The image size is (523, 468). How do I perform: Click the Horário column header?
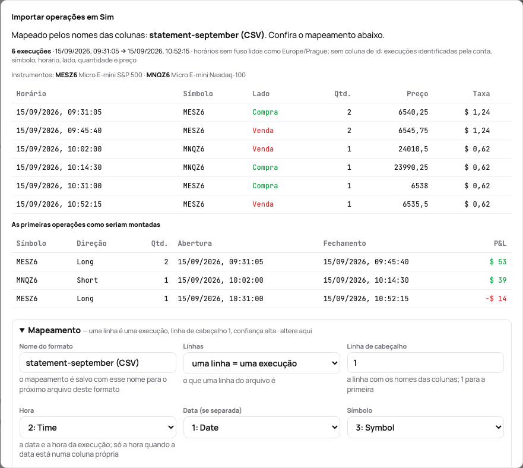pos(31,94)
